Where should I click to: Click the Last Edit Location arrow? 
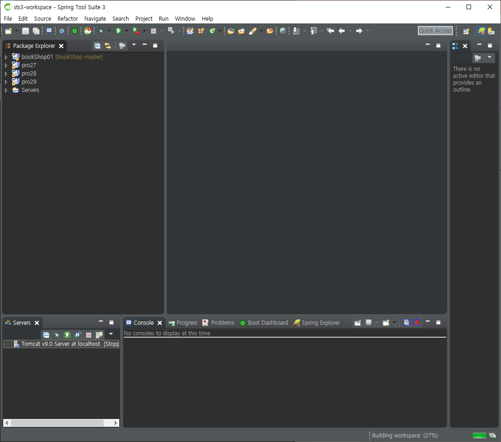tap(330, 31)
